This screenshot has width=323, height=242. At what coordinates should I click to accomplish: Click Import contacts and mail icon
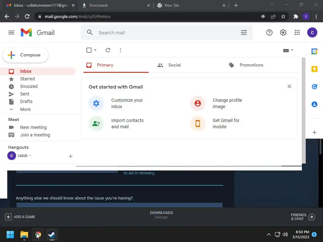(x=96, y=124)
